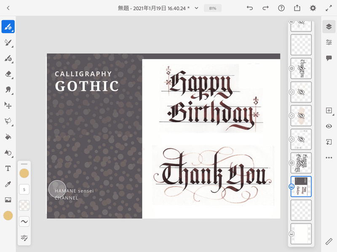Viewport: 337px width, 252px height.
Task: Adjust the brush size value 5
Action: click(x=24, y=189)
